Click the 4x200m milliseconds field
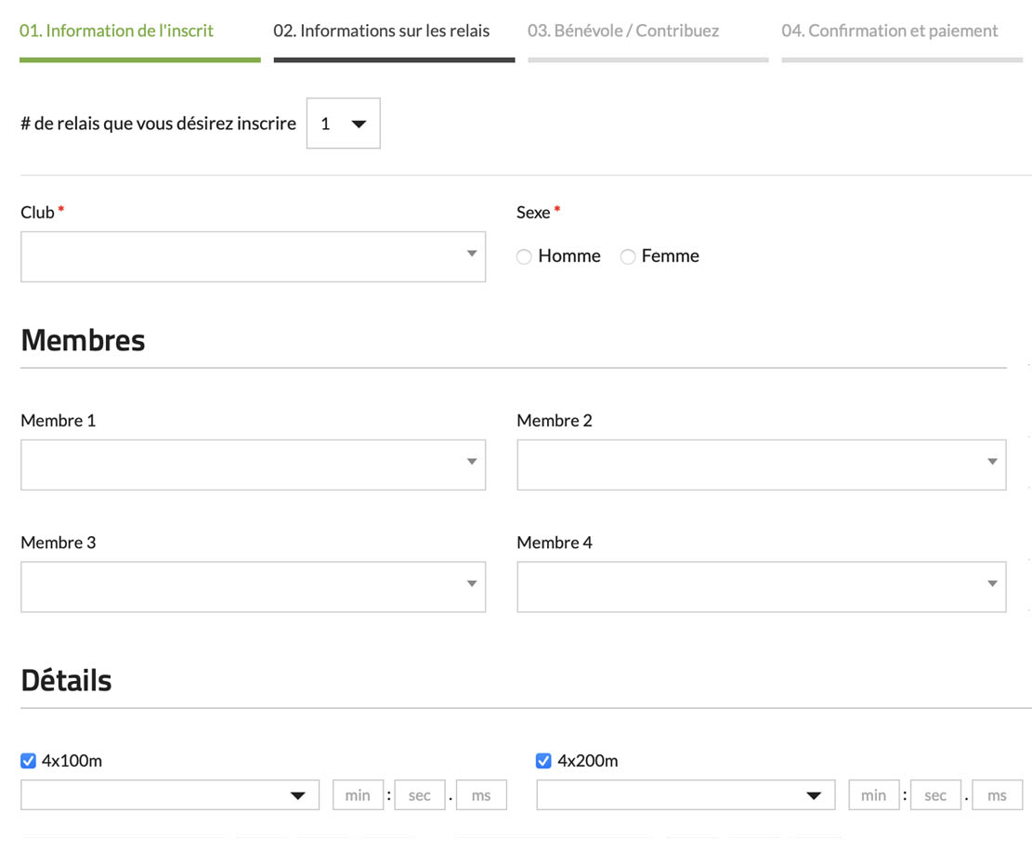The height and width of the screenshot is (865, 1032). (x=997, y=795)
